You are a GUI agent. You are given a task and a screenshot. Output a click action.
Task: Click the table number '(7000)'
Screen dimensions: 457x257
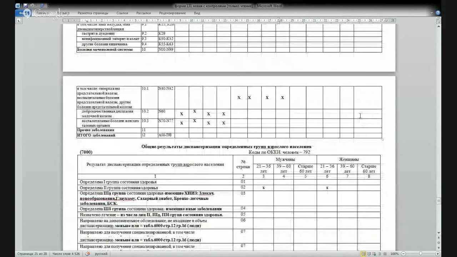[86, 152]
